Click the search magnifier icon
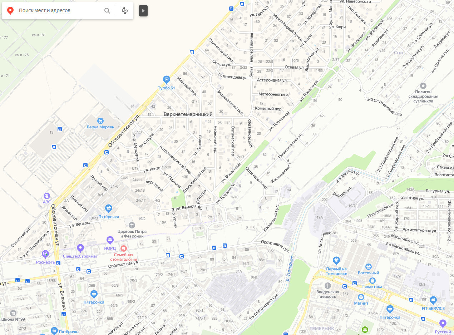 tap(107, 11)
